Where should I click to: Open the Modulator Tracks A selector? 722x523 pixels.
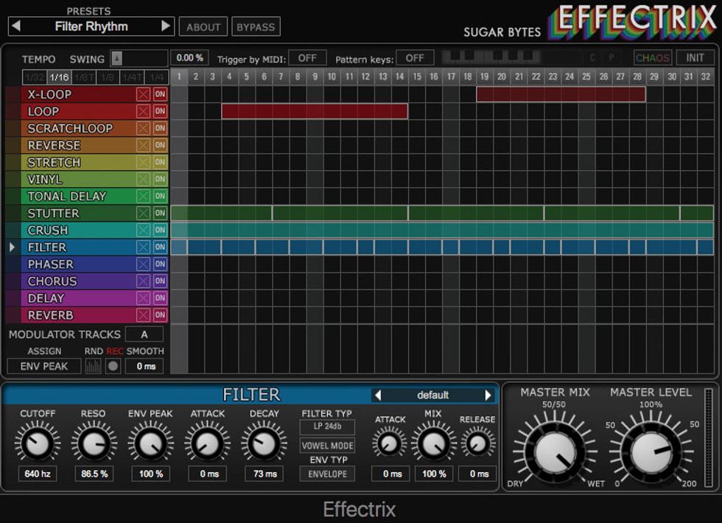click(144, 334)
